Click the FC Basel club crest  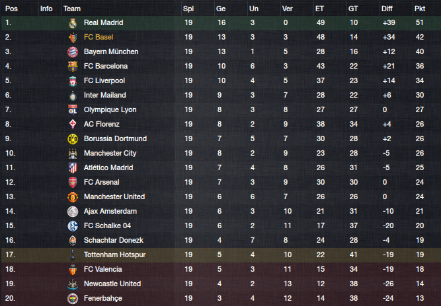coord(73,38)
